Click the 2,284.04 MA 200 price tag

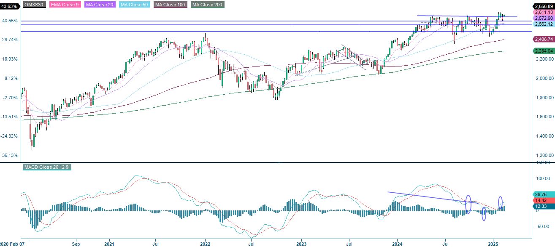(544, 51)
